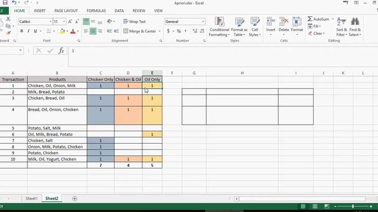Screen dimensions: 378x212
Task: Click Decrease Decimal icon
Action: click(x=202, y=31)
